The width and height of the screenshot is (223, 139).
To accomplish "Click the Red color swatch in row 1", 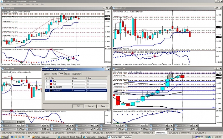I will 51,84.
